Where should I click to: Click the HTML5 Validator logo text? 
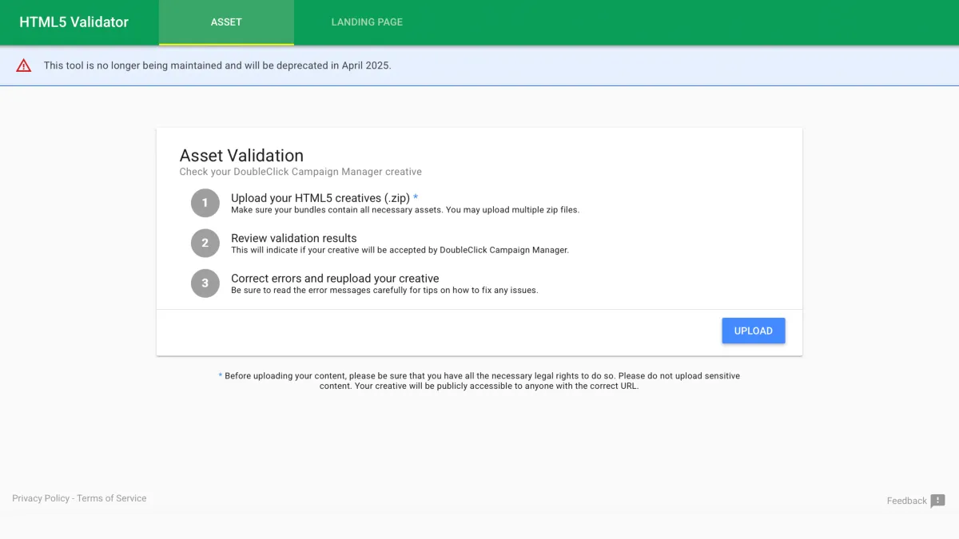tap(73, 22)
